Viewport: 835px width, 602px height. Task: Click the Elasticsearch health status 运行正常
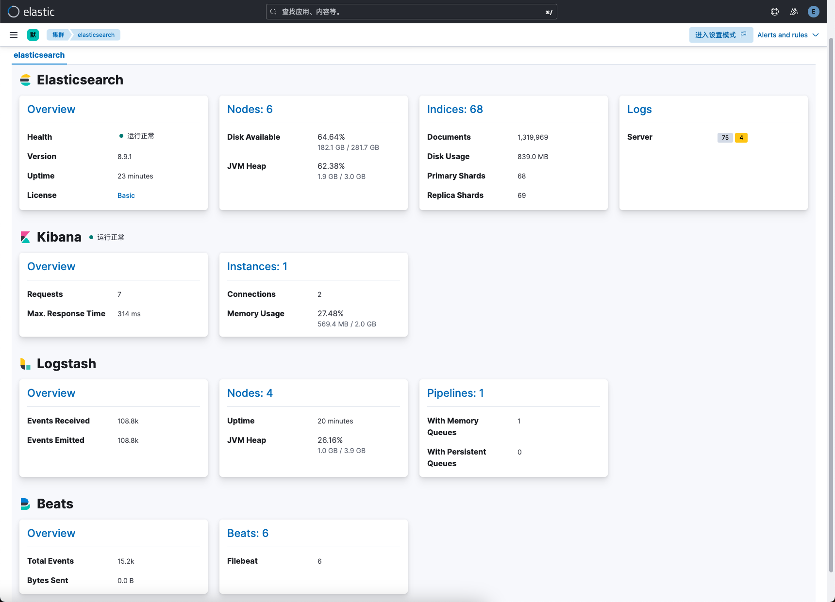pos(137,136)
